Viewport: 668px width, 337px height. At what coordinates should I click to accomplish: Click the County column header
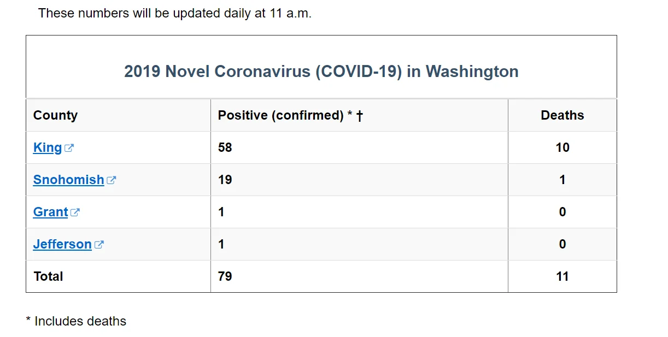click(55, 115)
